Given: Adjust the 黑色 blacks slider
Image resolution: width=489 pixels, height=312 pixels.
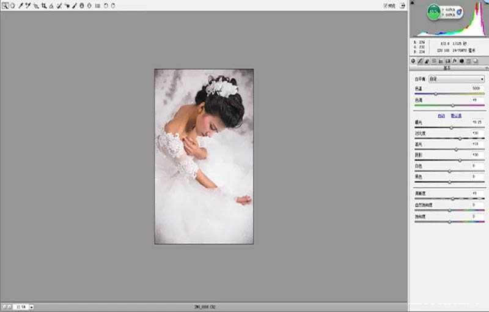Looking at the screenshot, I should 449,182.
